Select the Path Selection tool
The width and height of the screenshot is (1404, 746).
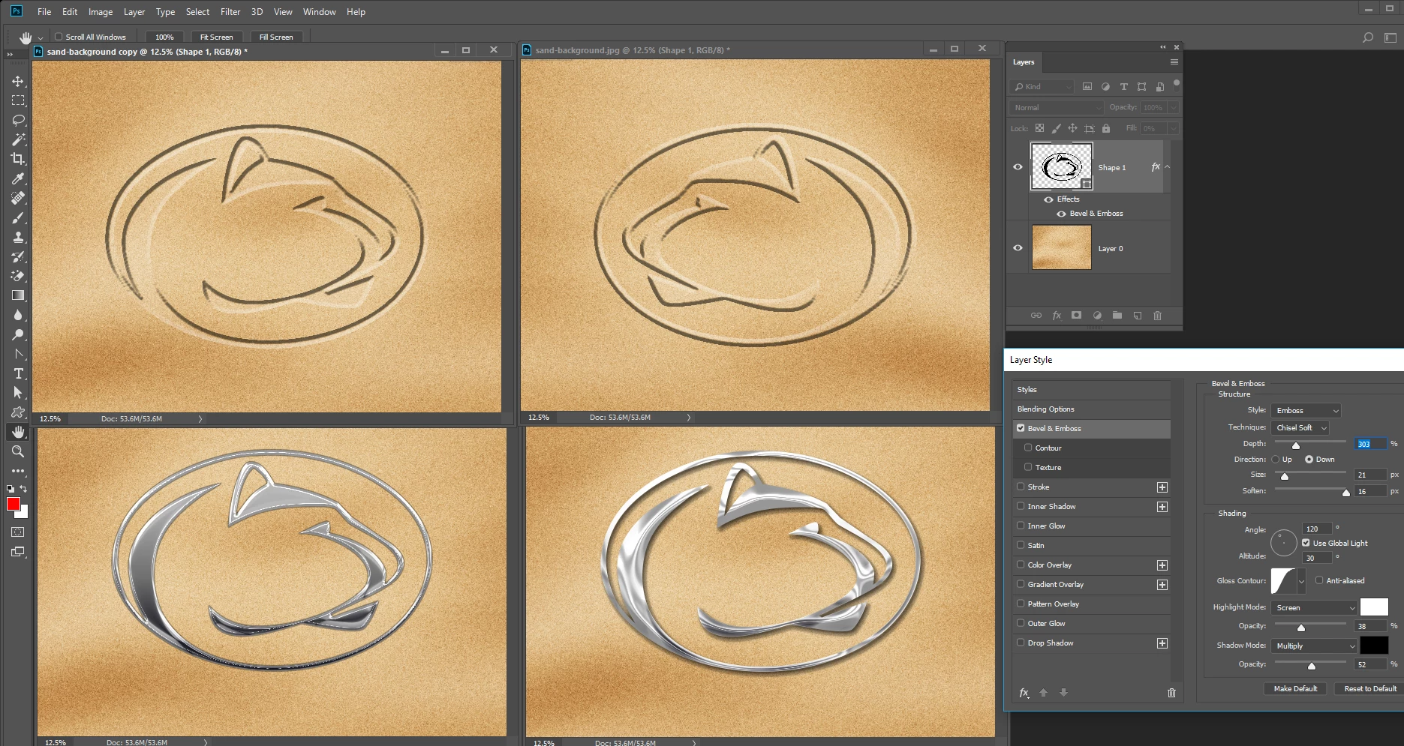18,393
